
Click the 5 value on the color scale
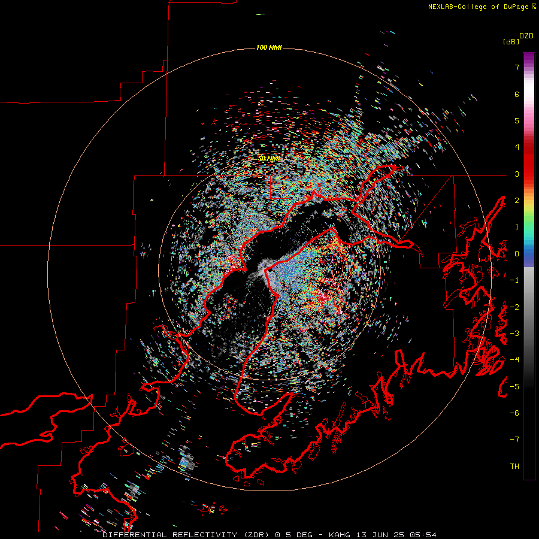click(x=517, y=120)
